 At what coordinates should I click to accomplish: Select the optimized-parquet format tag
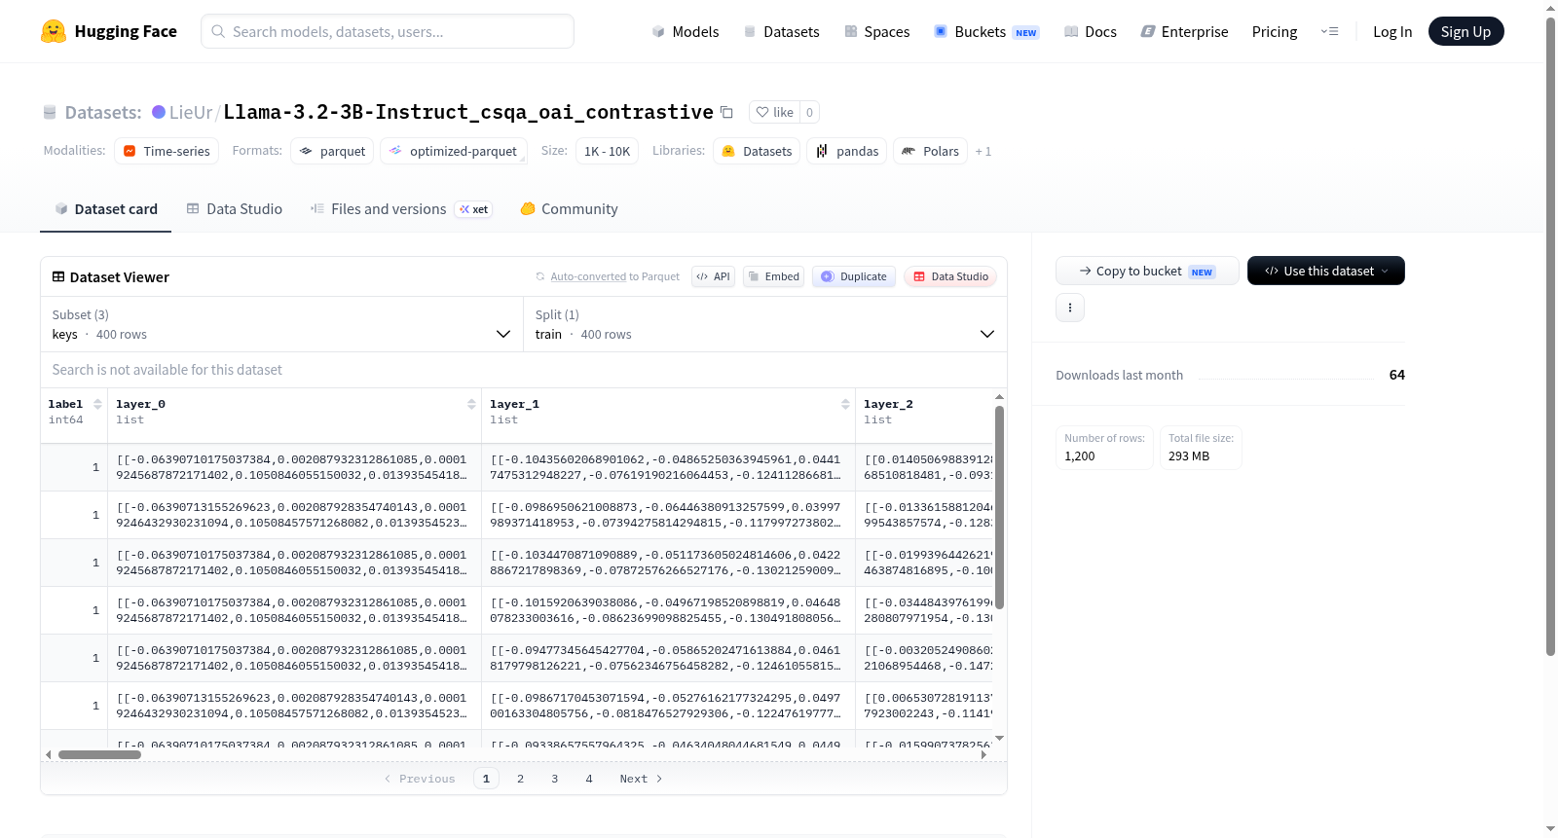(454, 151)
